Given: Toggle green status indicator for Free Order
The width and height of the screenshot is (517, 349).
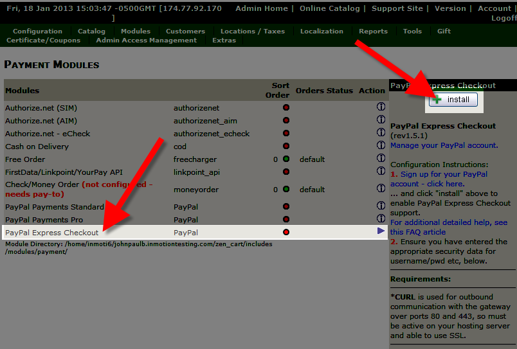Looking at the screenshot, I should [x=286, y=159].
